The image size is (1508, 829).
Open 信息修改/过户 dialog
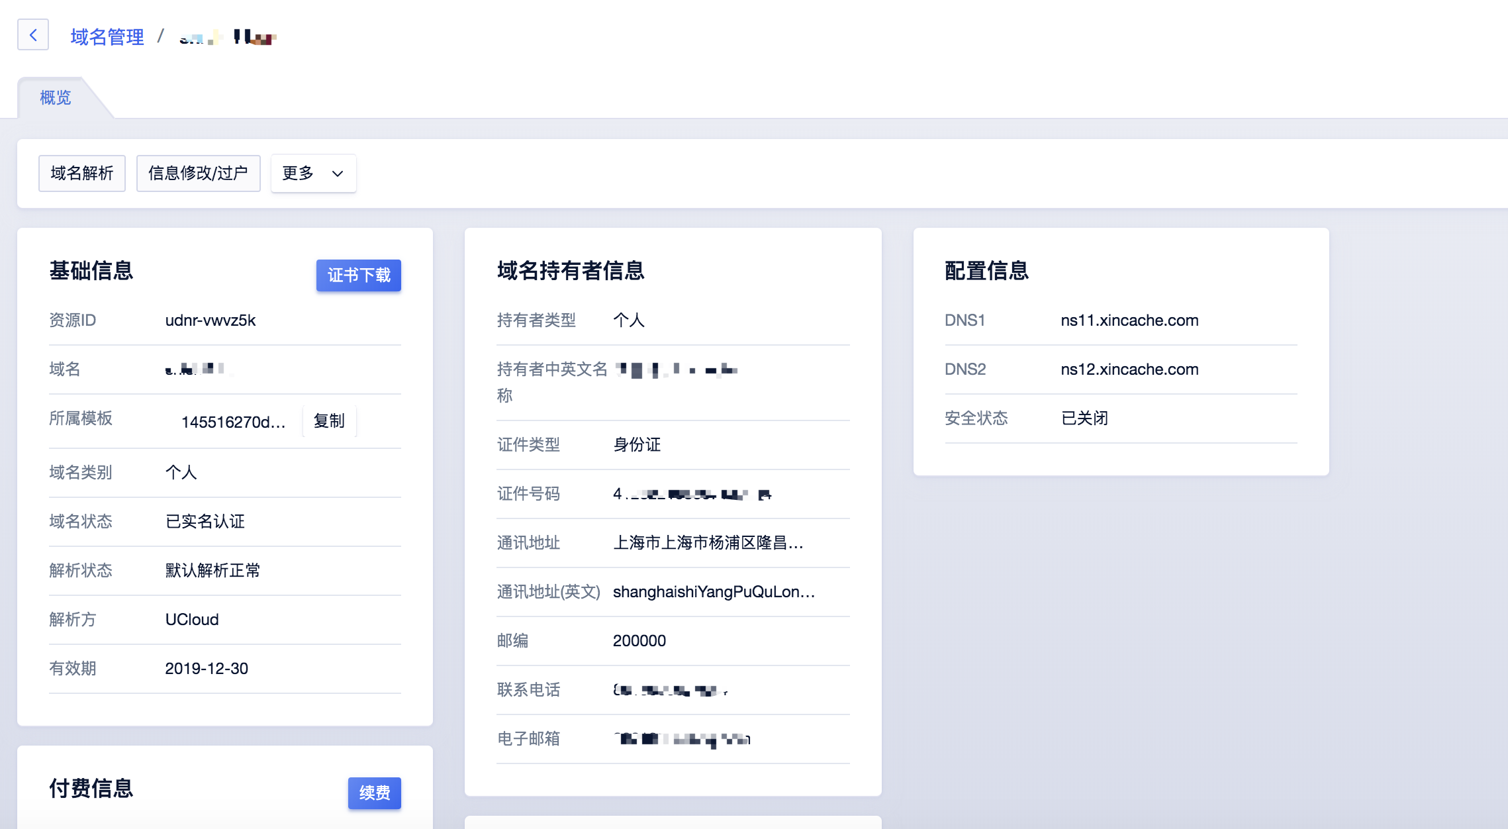pyautogui.click(x=198, y=173)
